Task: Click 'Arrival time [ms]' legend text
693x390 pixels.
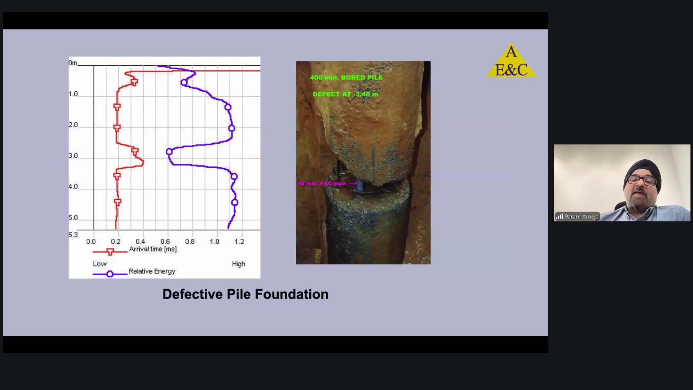Action: (x=153, y=249)
